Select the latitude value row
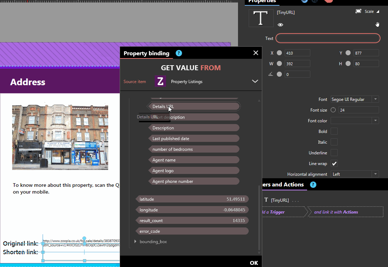This screenshot has width=388, height=267. [x=192, y=199]
